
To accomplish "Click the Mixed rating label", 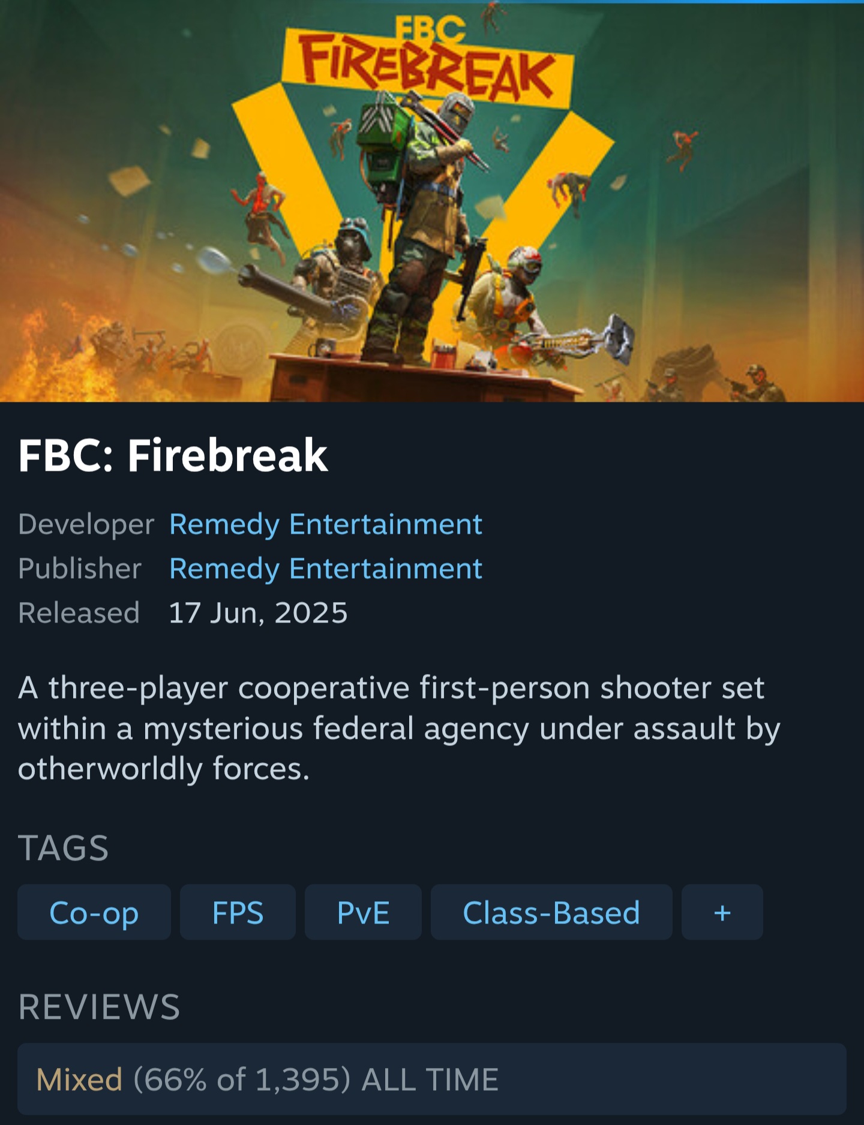I will [x=79, y=1079].
